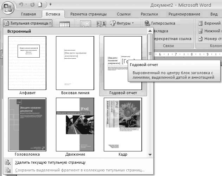Select the Головоломка cover page template
Image resolution: width=222 pixels, height=176 pixels.
point(27,125)
